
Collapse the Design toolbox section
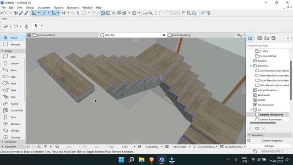click(x=3, y=51)
